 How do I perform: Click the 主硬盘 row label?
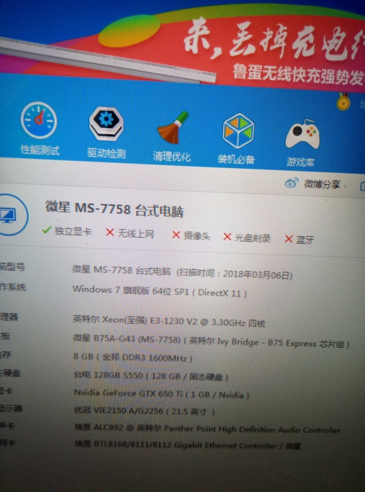[10, 373]
